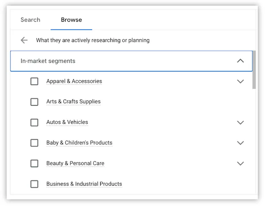Viewport: 266px width, 206px height.
Task: Click the vertical scrollbar thumb
Action: tap(254, 70)
